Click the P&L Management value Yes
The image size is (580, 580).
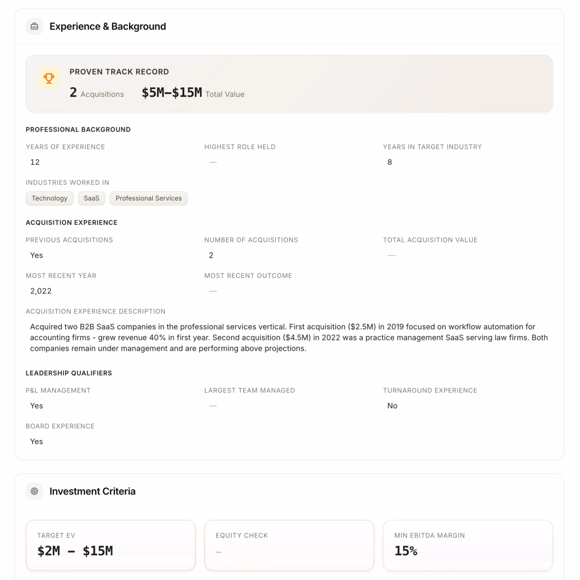click(x=37, y=406)
